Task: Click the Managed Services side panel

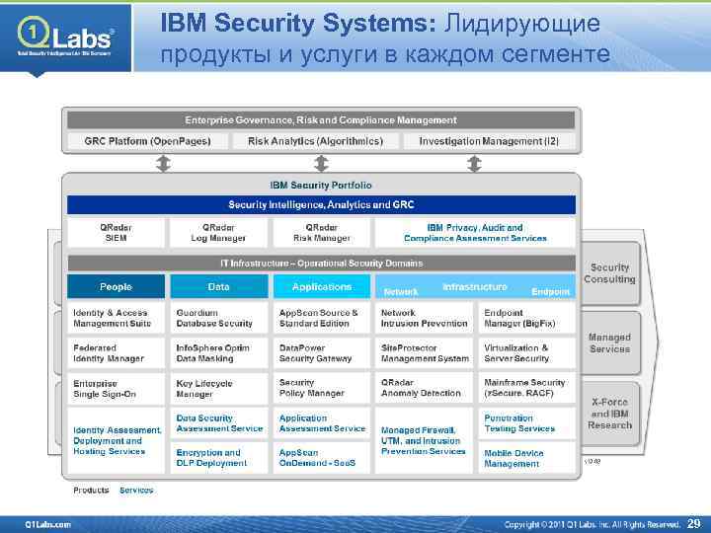Action: coord(610,343)
